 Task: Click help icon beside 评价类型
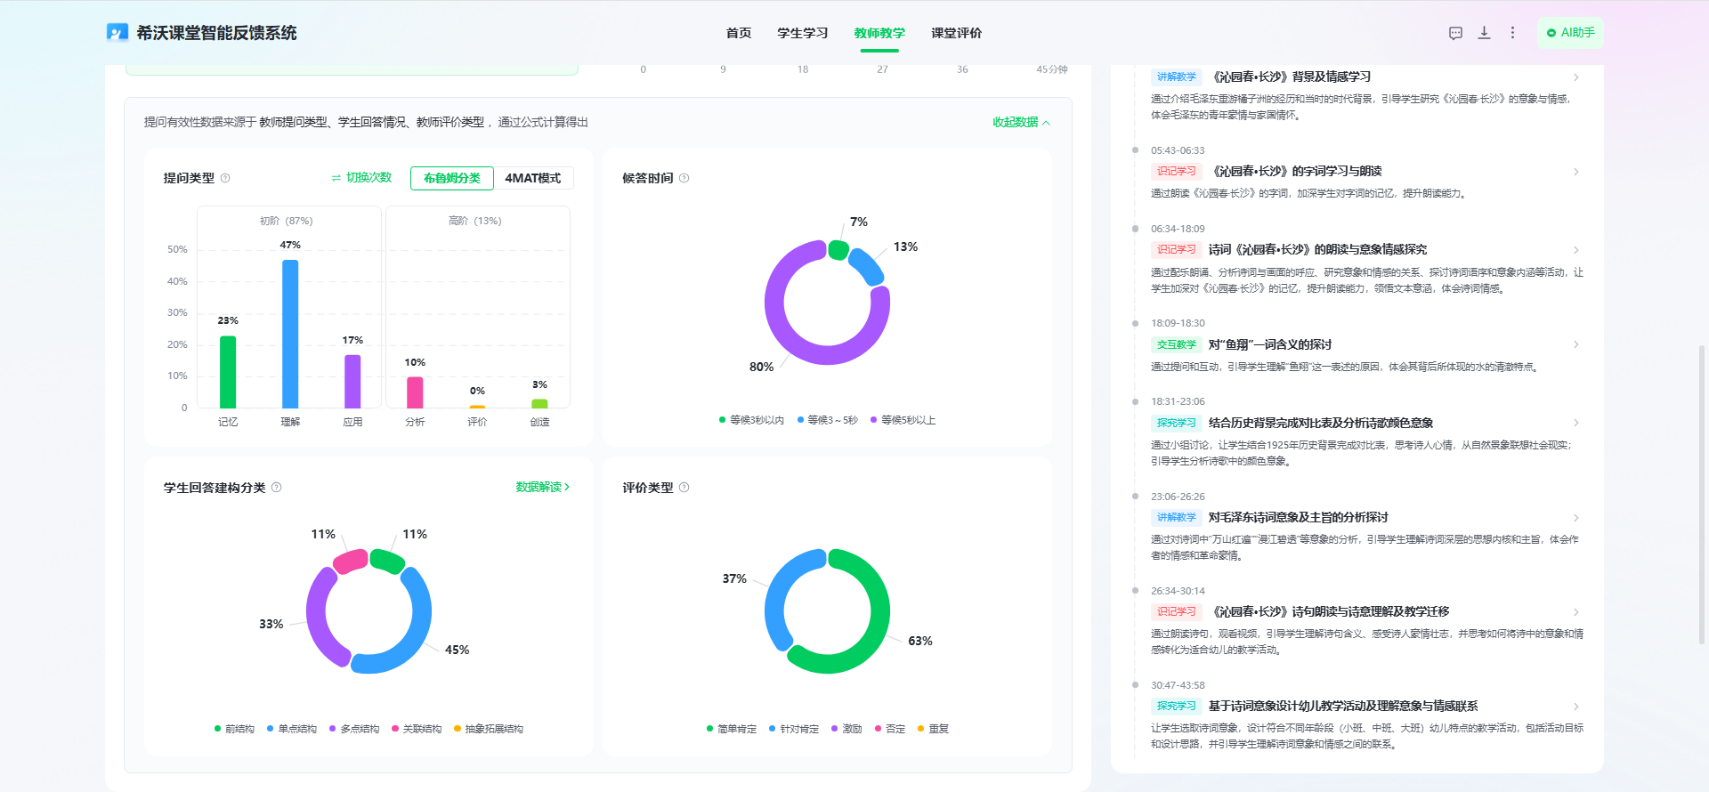coord(684,488)
